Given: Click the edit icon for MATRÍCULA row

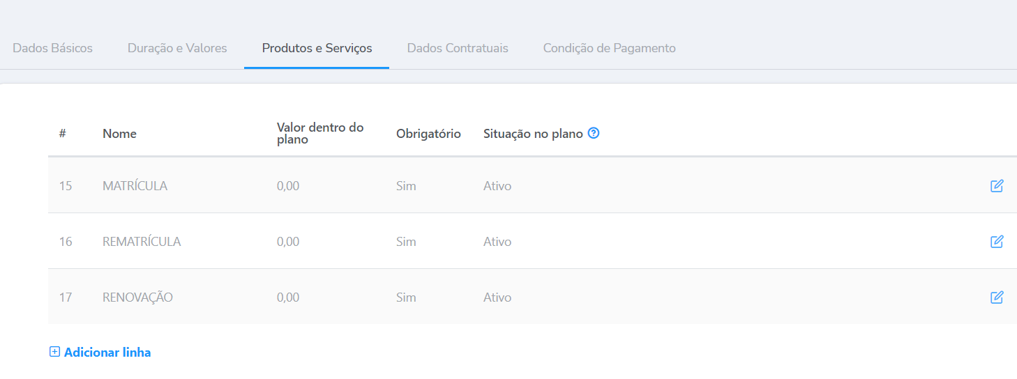Looking at the screenshot, I should (997, 186).
